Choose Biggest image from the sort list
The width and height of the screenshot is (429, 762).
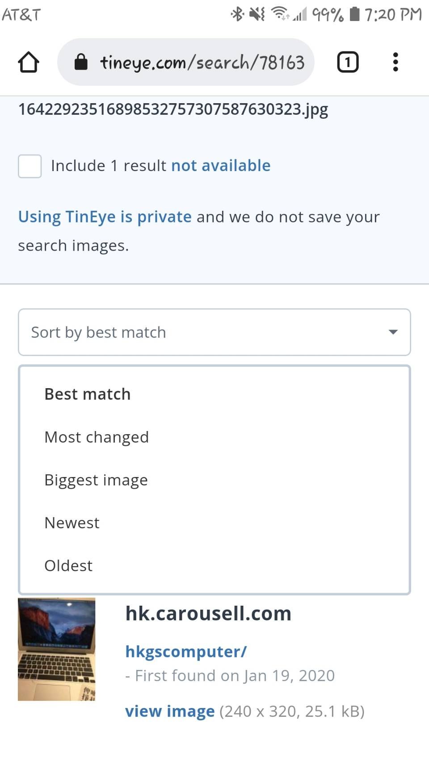[96, 480]
